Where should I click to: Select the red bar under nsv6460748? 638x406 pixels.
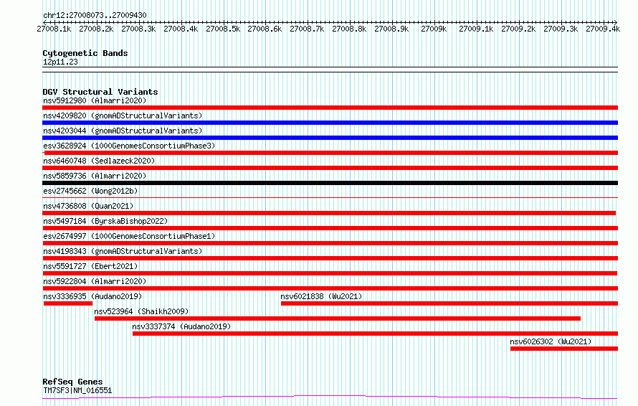point(330,168)
